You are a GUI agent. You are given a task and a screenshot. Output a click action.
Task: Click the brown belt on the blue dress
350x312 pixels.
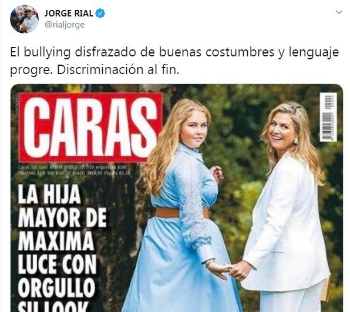(x=182, y=213)
